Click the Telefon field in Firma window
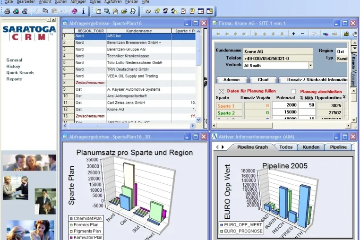The width and height of the screenshot is (360, 240). pos(278,58)
